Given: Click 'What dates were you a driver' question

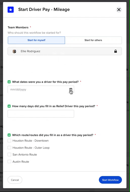Looking at the screenshot, I should coord(45,82).
